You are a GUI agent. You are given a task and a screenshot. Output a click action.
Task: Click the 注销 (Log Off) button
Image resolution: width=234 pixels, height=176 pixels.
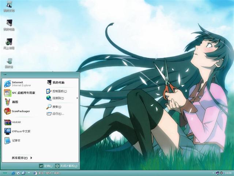coord(46,166)
